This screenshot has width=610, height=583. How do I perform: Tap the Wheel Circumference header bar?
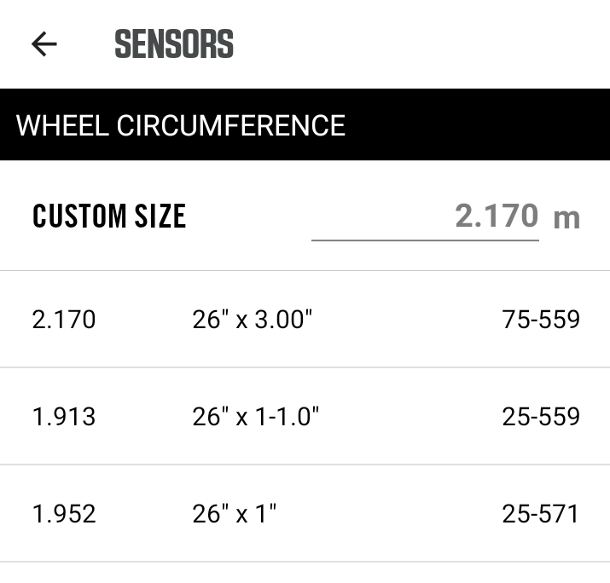click(305, 125)
